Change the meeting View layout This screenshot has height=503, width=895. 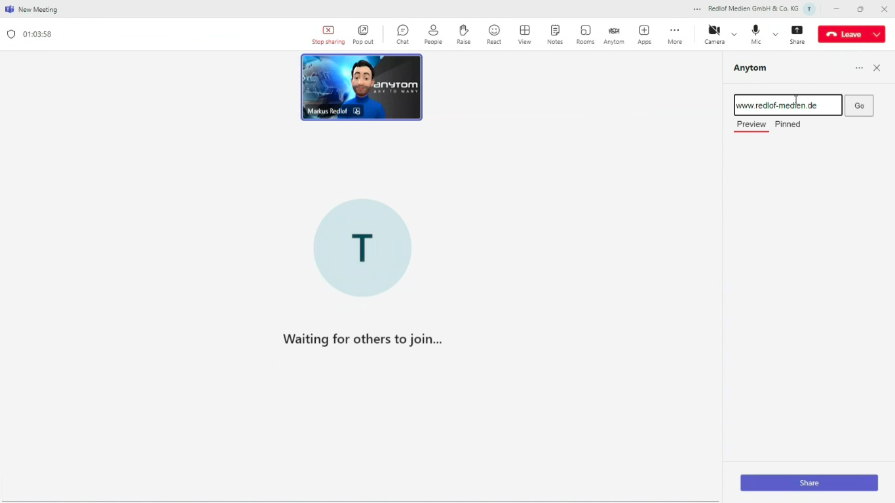coord(524,34)
